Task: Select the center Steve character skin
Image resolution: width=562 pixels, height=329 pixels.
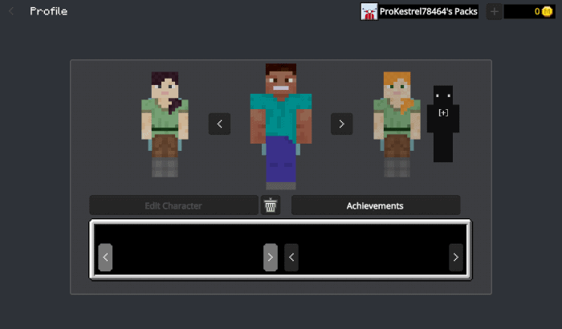Action: pos(281,127)
